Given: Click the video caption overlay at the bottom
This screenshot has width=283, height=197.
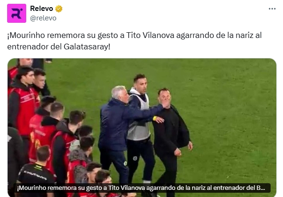Looking at the screenshot, I should click(x=142, y=188).
